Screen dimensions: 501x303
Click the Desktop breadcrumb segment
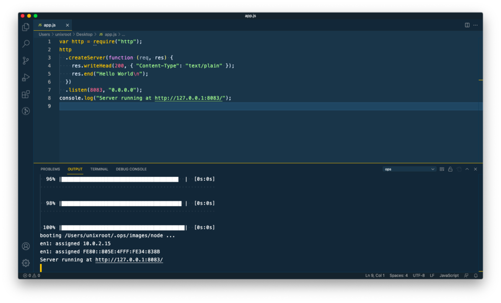point(84,34)
